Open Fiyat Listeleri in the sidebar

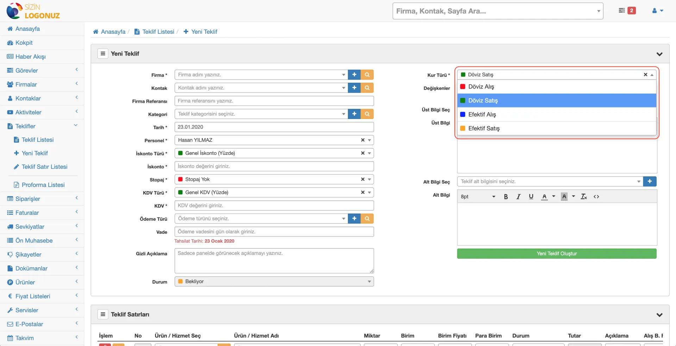42,296
